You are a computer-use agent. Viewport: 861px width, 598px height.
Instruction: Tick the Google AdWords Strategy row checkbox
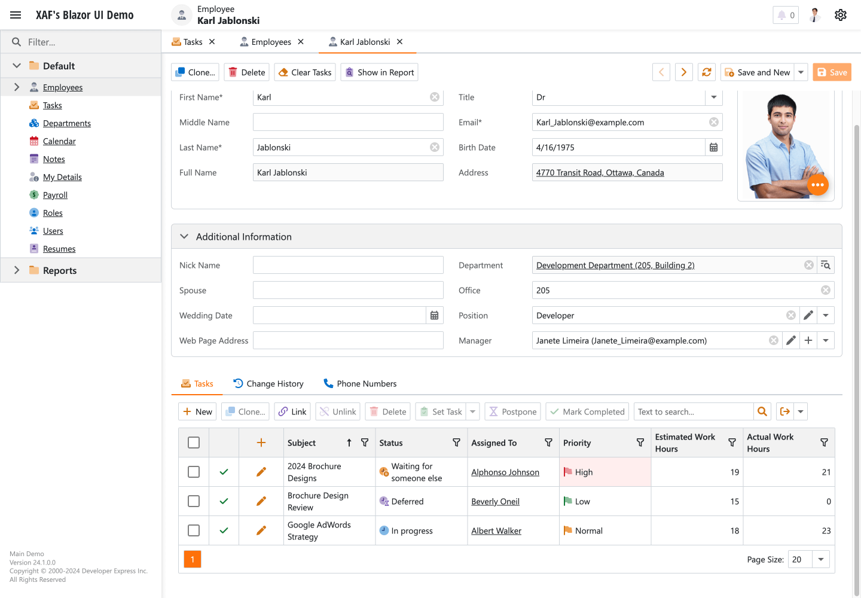(x=194, y=530)
